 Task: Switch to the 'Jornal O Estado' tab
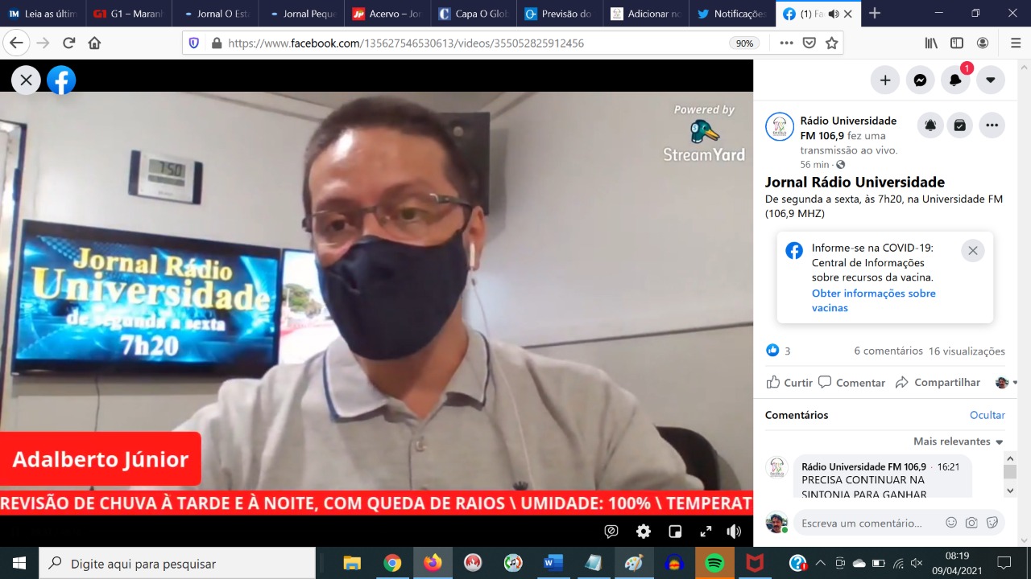point(216,14)
